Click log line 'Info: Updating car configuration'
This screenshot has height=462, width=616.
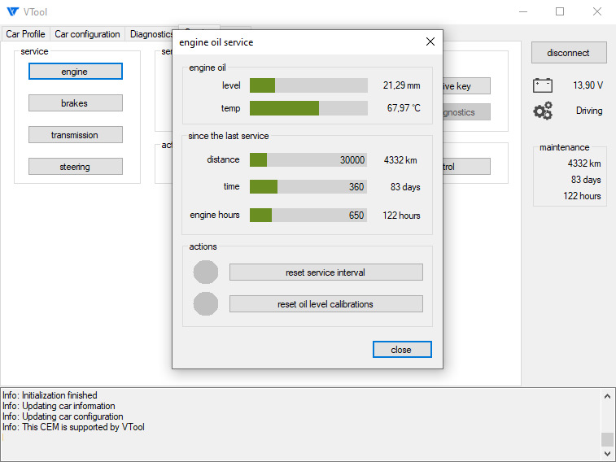click(x=63, y=416)
